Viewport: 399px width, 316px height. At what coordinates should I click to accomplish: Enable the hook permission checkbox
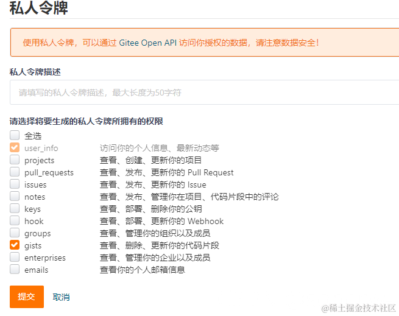tap(15, 220)
